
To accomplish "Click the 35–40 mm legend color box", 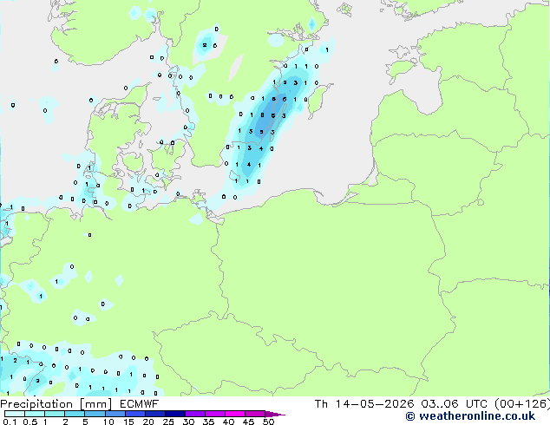I will coord(215,414).
